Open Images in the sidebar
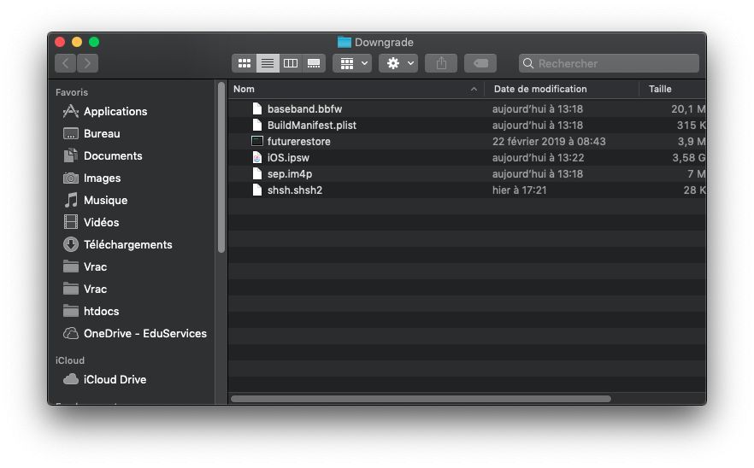 tap(102, 178)
